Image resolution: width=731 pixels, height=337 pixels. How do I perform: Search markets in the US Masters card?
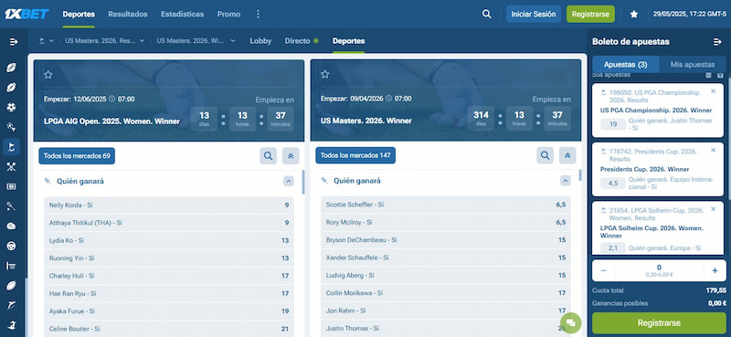pyautogui.click(x=545, y=155)
